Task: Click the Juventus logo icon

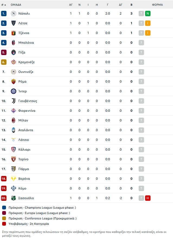Action: 14,101
